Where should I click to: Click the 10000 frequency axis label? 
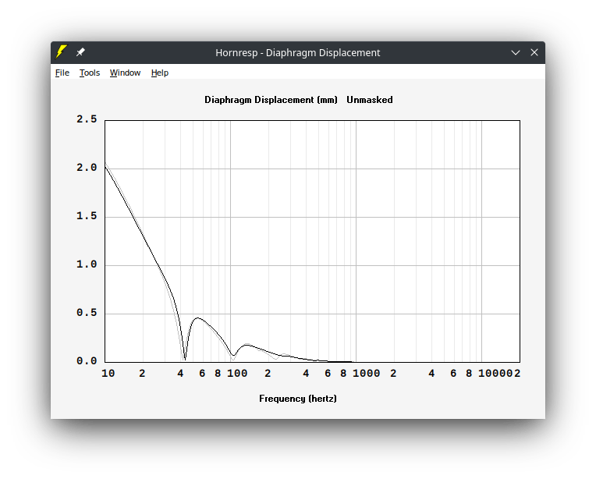pos(495,374)
